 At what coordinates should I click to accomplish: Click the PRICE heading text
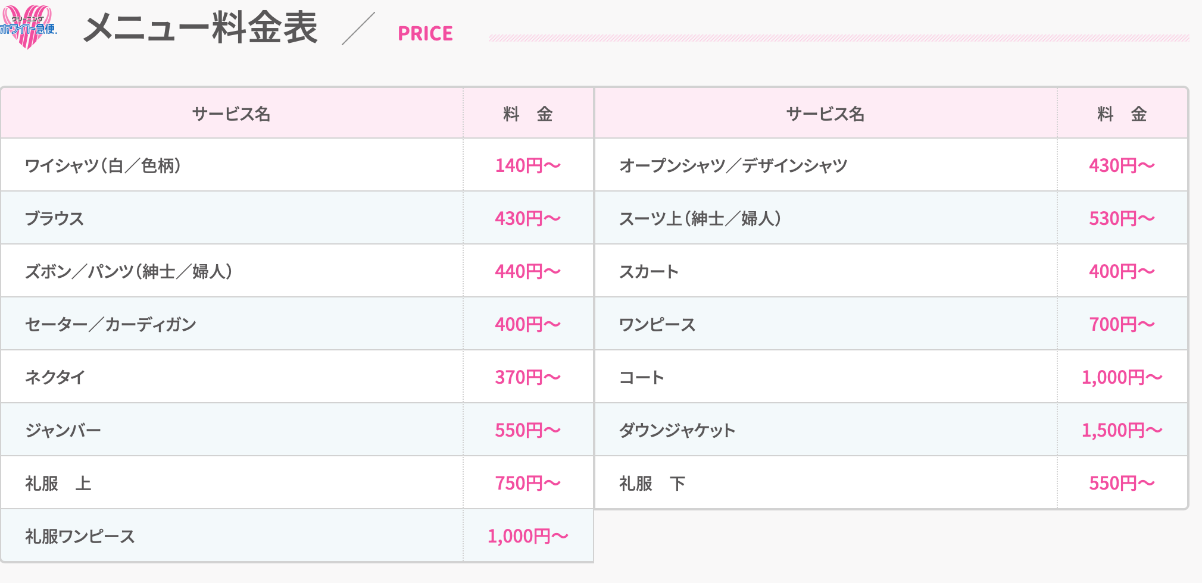pos(425,34)
